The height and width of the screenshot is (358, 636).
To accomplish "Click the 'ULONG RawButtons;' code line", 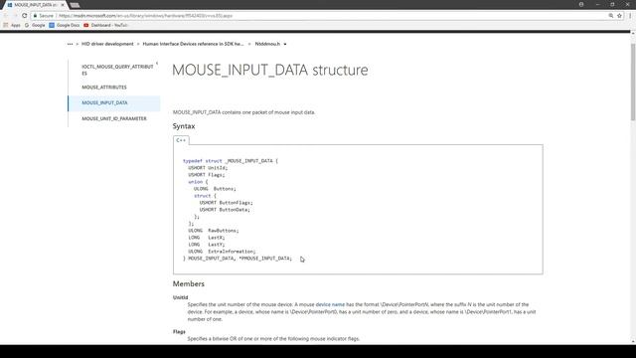I will tap(214, 231).
